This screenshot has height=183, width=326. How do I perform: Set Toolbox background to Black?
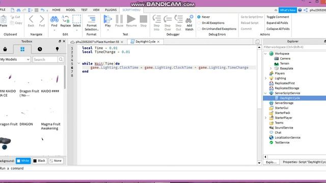click(x=39, y=161)
